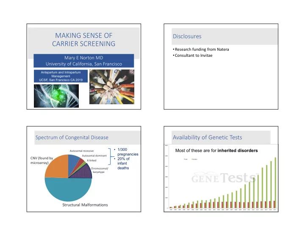Click the DNA helix image
305x236 pixels.
(56, 96)
